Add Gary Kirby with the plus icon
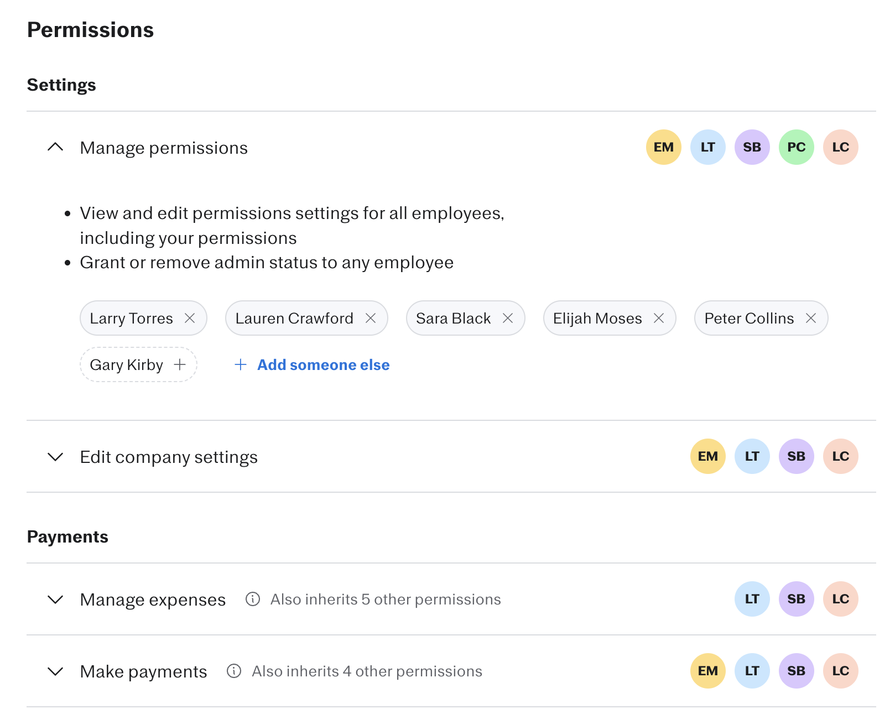This screenshot has height=709, width=895. tap(180, 364)
